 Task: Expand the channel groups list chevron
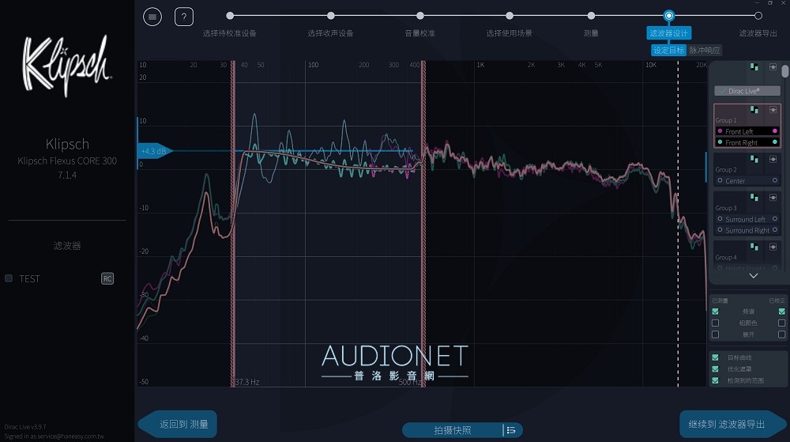click(x=753, y=276)
